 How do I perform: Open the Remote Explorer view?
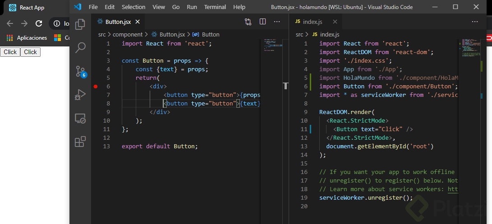(x=80, y=119)
